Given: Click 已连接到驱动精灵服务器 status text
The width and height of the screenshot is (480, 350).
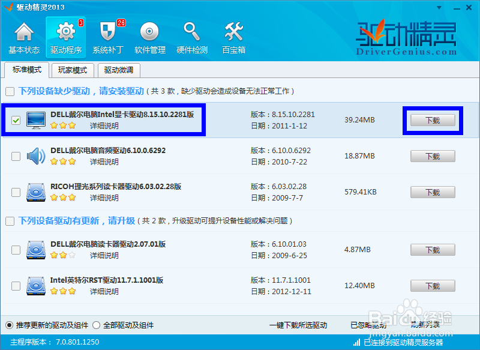Looking at the screenshot, I should [403, 342].
